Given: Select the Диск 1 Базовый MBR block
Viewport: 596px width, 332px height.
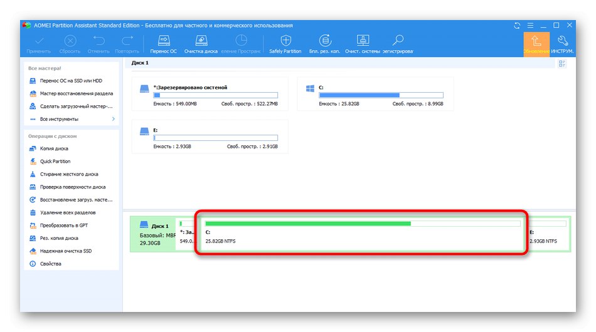Looking at the screenshot, I should point(153,234).
